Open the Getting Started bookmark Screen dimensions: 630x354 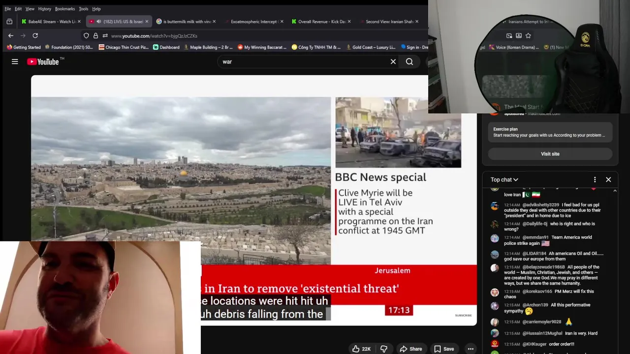pyautogui.click(x=24, y=47)
